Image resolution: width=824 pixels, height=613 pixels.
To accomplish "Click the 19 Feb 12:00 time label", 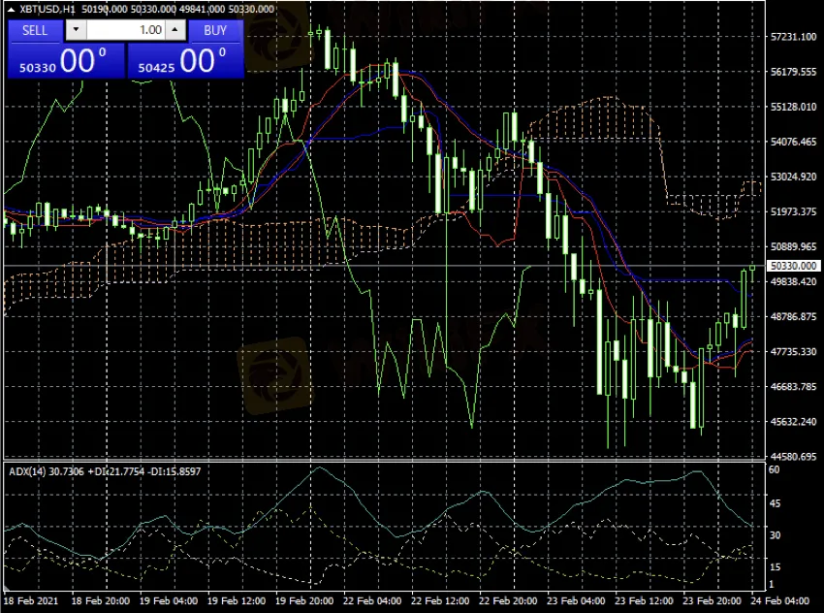I will (x=237, y=601).
